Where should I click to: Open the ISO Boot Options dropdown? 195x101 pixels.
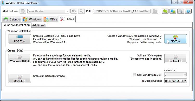pos(175,81)
